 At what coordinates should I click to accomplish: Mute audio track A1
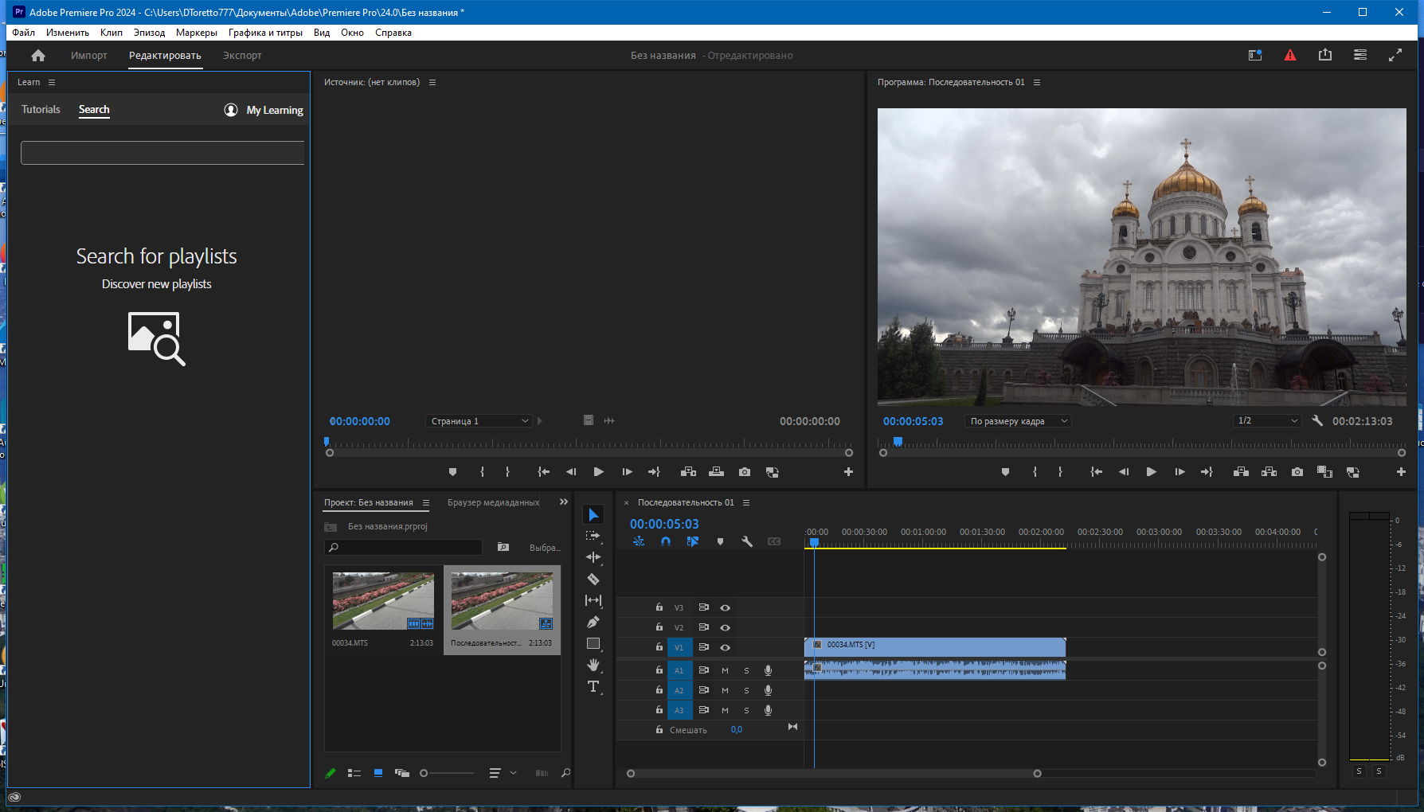[725, 670]
